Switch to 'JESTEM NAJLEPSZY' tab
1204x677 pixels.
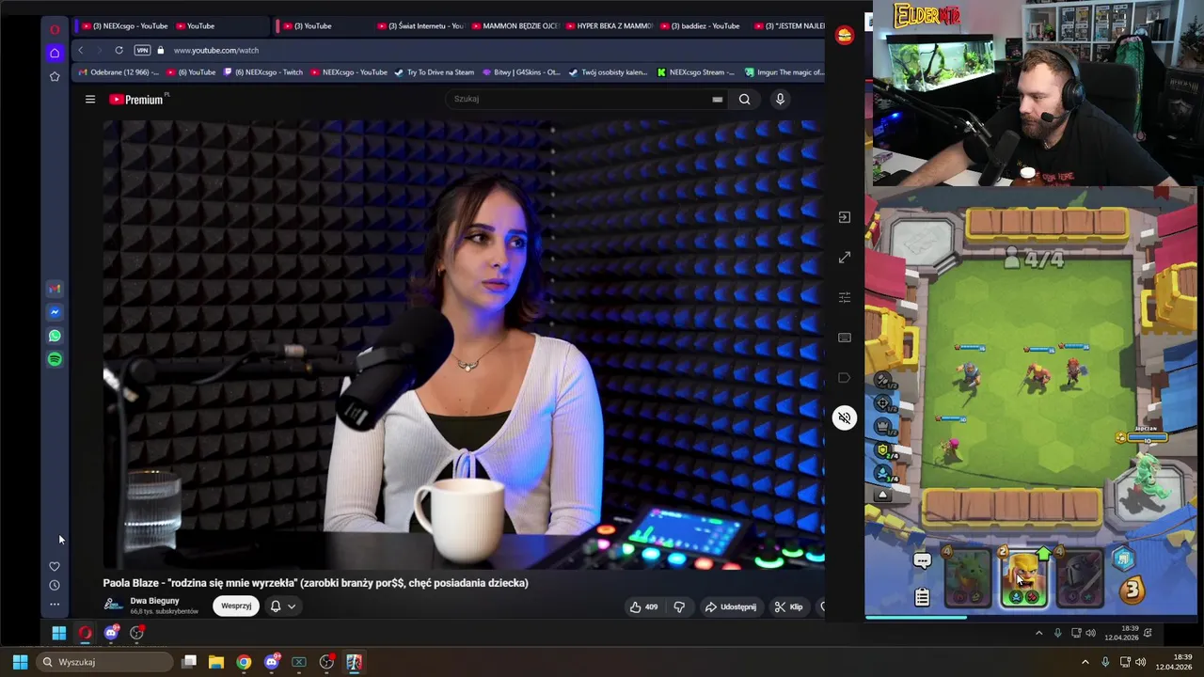(x=788, y=26)
